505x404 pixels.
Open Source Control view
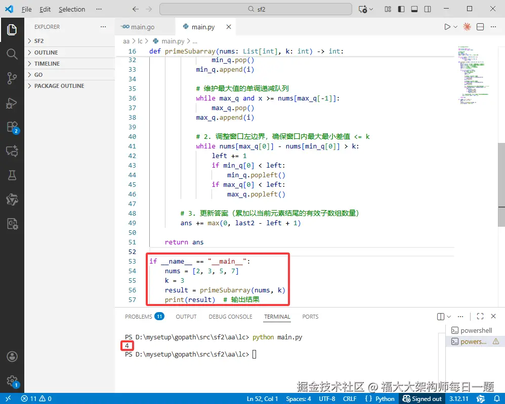pyautogui.click(x=12, y=78)
